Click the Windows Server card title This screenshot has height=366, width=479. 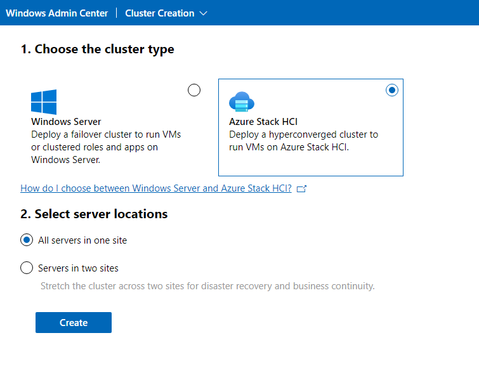point(66,122)
